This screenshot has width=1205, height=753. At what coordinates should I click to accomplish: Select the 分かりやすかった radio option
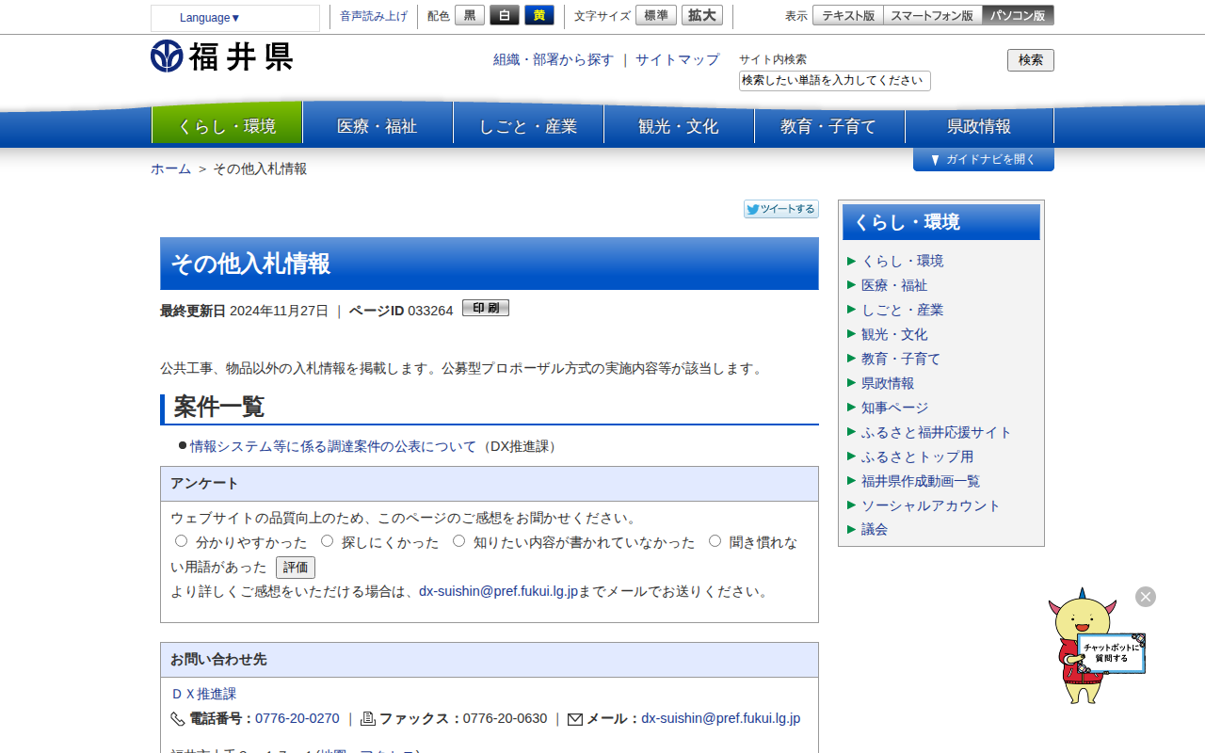[x=182, y=541]
